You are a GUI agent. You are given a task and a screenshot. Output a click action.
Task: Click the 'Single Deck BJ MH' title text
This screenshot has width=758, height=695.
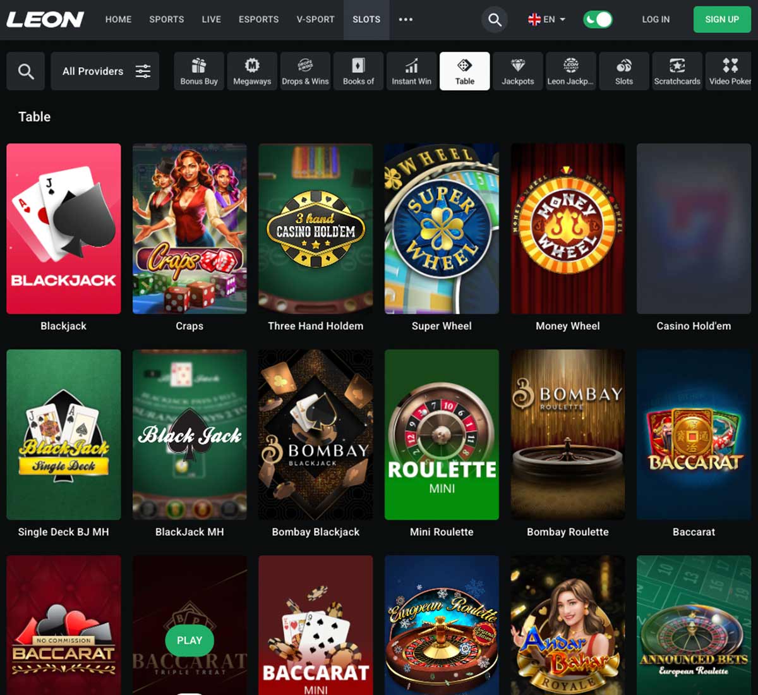63,532
